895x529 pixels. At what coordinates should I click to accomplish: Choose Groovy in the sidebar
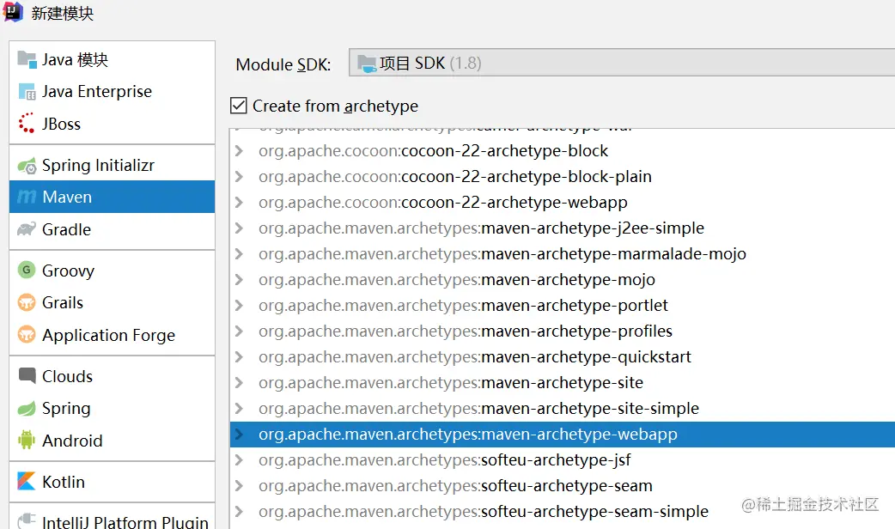coord(112,270)
